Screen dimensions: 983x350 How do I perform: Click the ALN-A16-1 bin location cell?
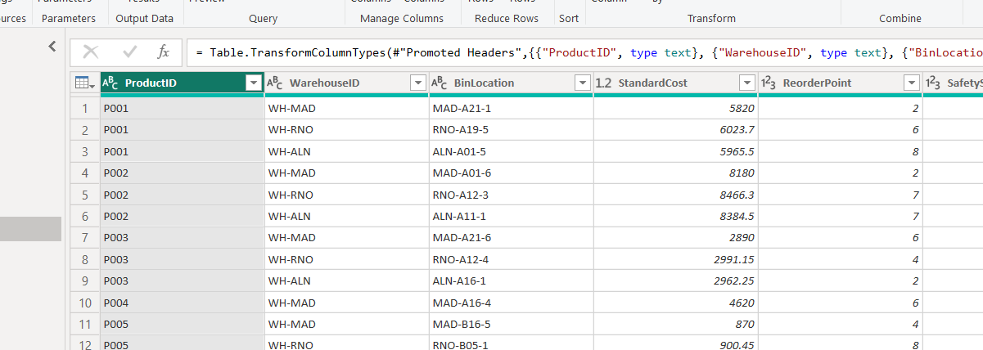pos(511,280)
